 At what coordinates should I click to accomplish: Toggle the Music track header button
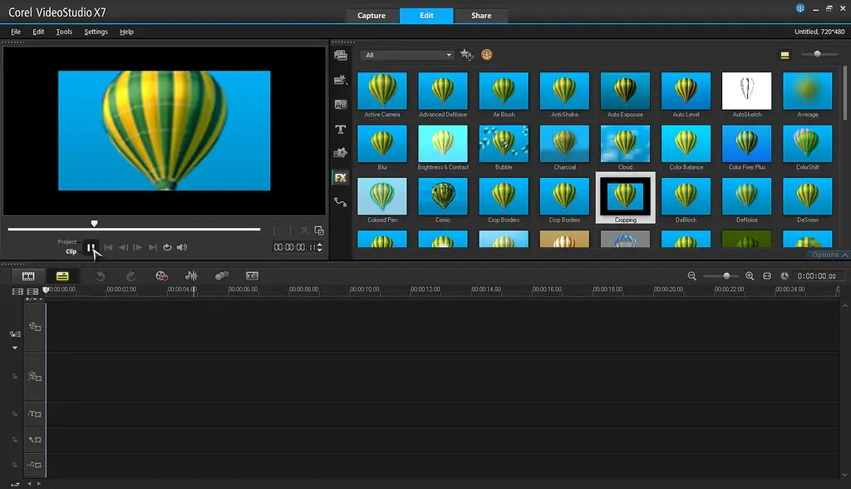35,465
